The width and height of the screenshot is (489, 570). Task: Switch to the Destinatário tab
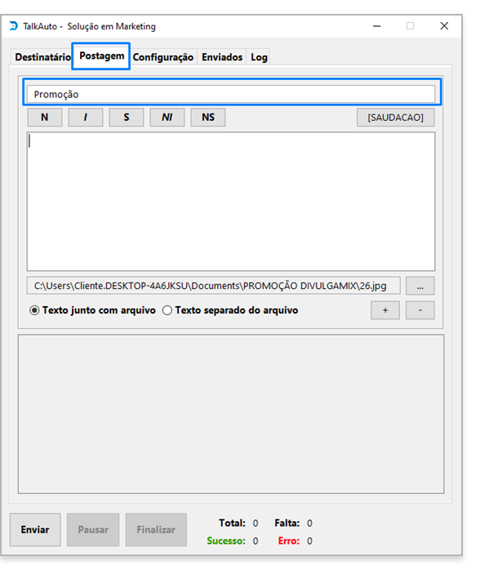tap(42, 57)
